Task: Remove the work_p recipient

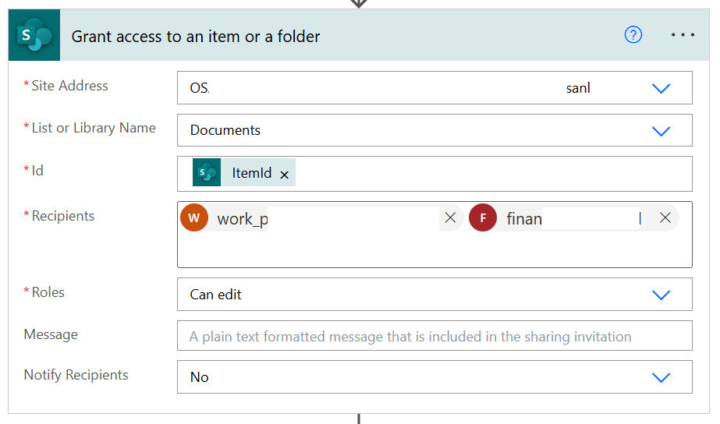Action: [450, 218]
